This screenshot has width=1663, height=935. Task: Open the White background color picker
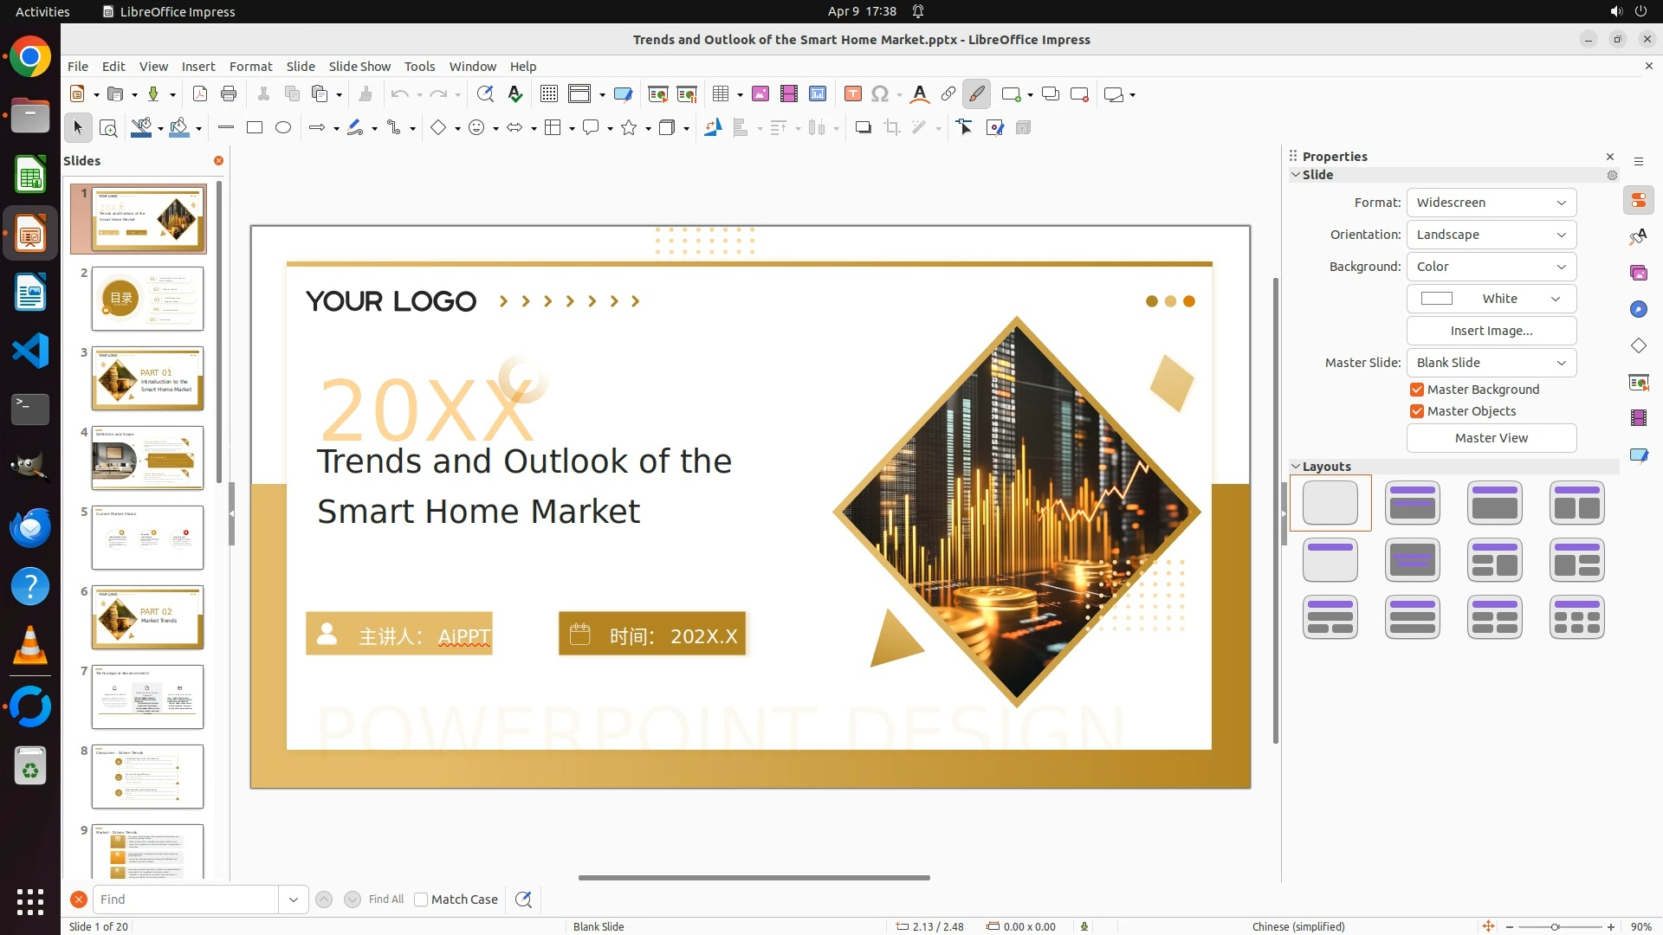(1491, 299)
